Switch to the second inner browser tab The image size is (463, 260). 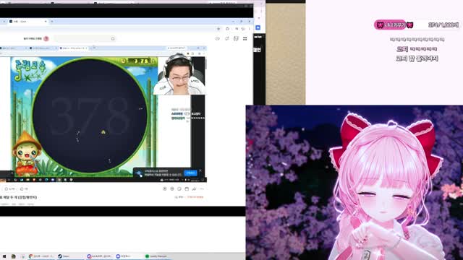[43, 48]
